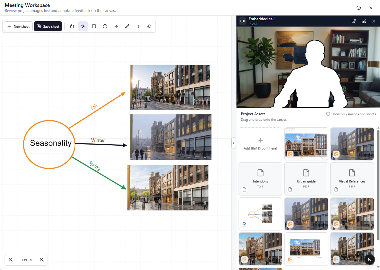Click the video camera icon in call header

point(243,21)
